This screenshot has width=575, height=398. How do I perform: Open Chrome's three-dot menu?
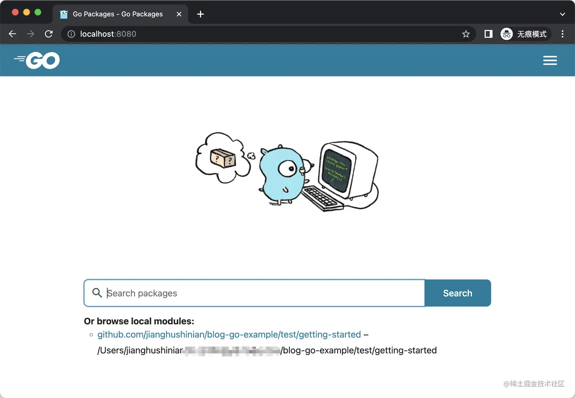click(562, 34)
